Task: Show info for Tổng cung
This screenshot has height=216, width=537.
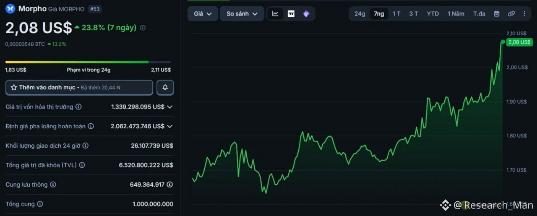Action: pyautogui.click(x=40, y=204)
